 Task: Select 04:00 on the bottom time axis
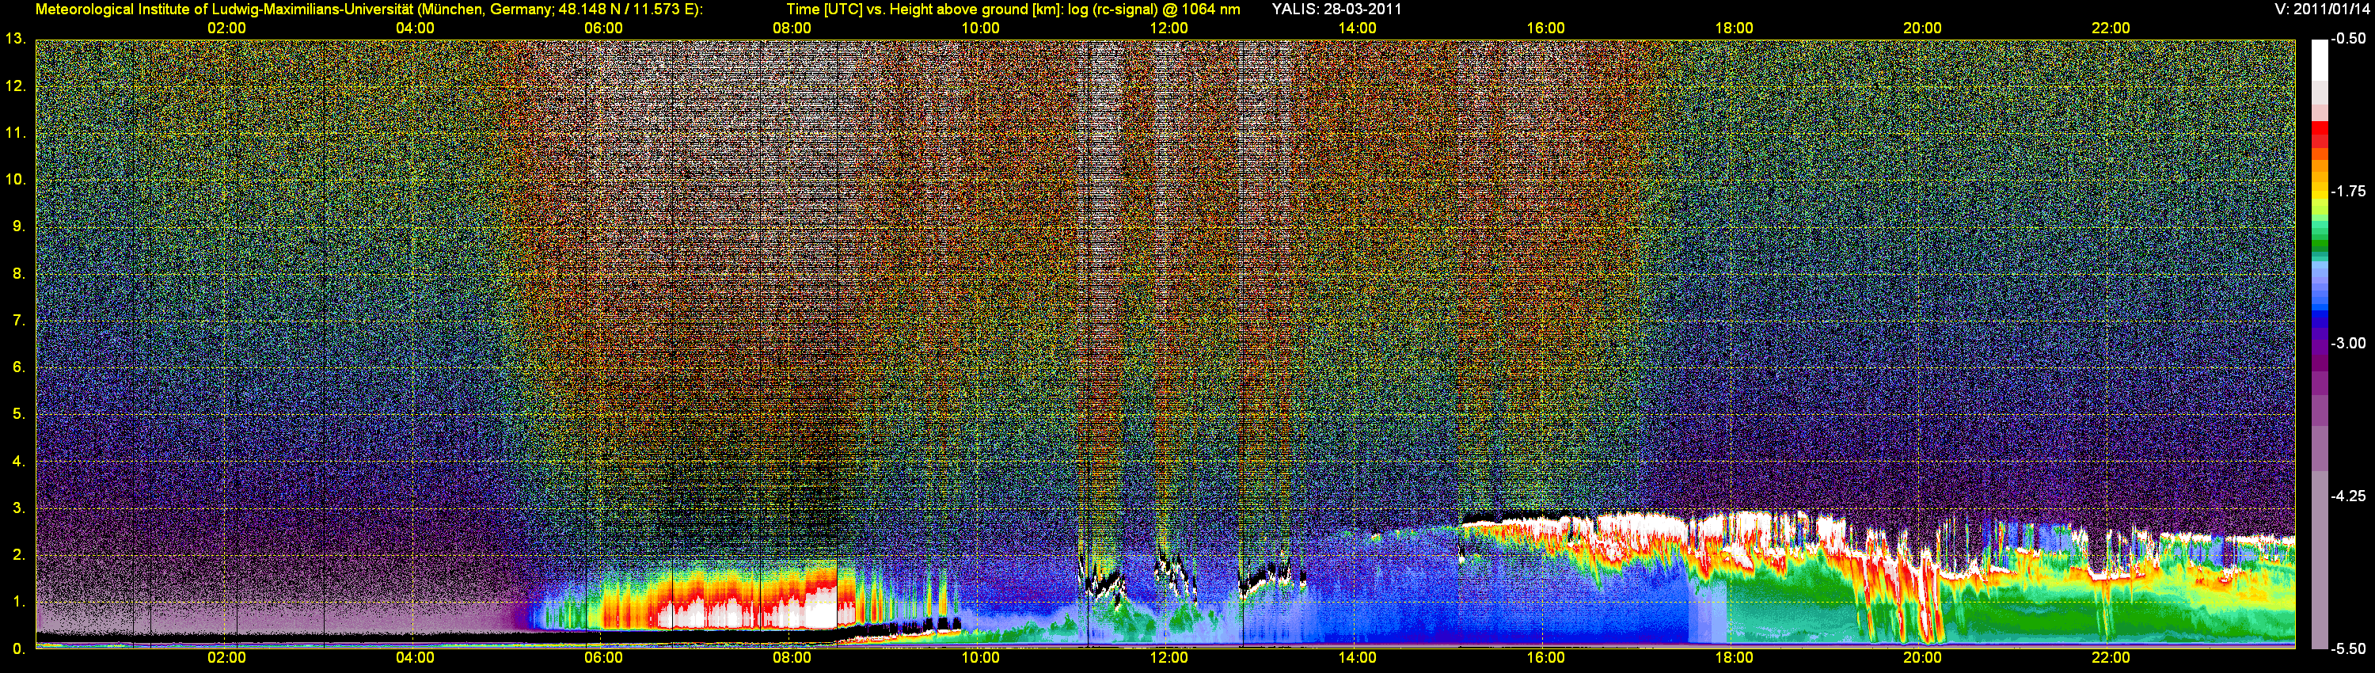click(x=415, y=657)
